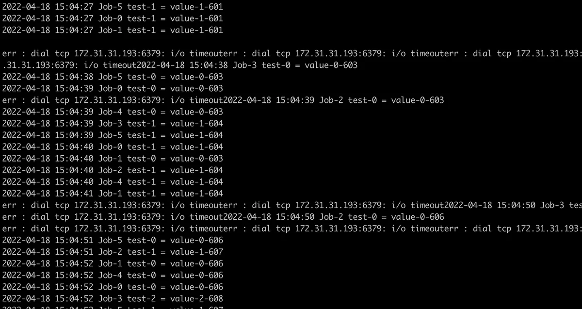Click the 15:04:40 Job-2 test-1 line
Image resolution: width=582 pixels, height=309 pixels.
point(113,170)
